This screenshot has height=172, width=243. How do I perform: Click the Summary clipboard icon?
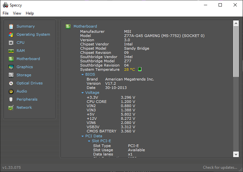click(11, 26)
